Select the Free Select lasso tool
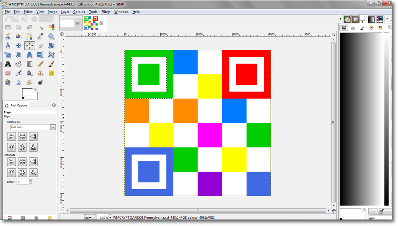This screenshot has height=226, width=398. pyautogui.click(x=29, y=27)
